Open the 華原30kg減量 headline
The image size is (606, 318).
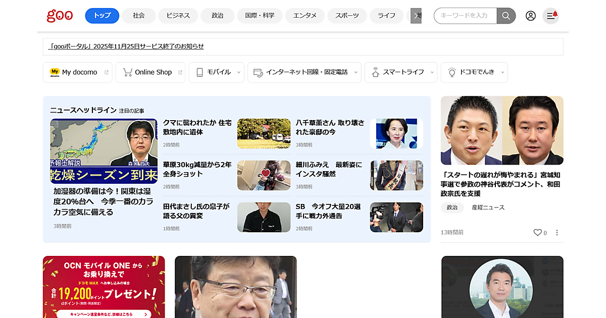[x=197, y=169]
